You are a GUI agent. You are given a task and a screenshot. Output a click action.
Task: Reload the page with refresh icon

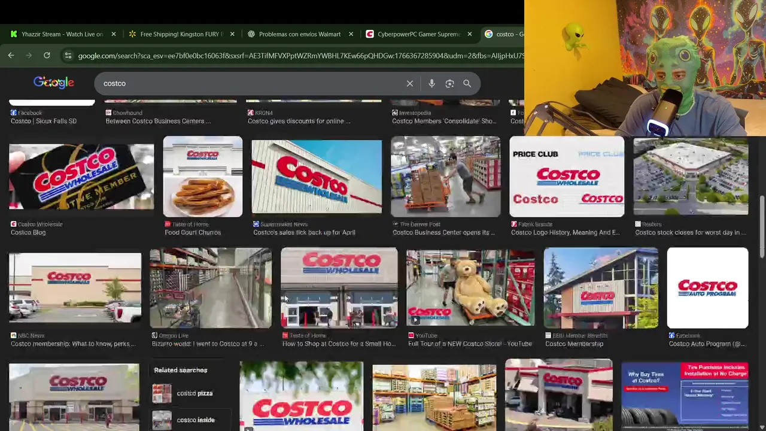click(x=47, y=56)
